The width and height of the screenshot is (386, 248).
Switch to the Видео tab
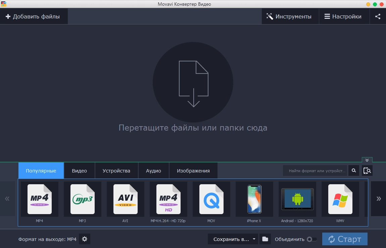(79, 170)
